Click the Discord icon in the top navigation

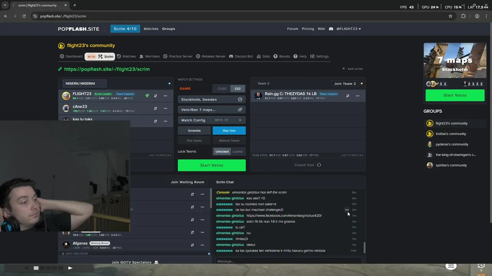331,29
